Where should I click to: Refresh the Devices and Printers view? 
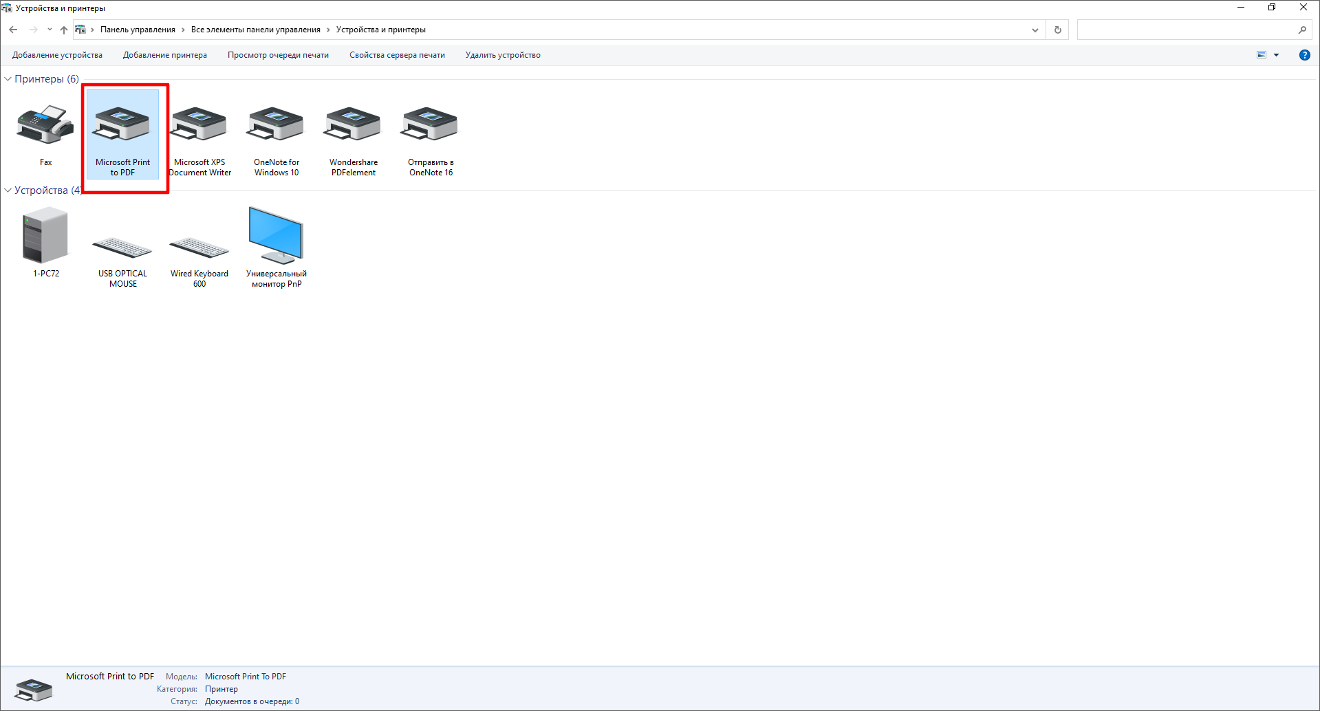[1058, 30]
